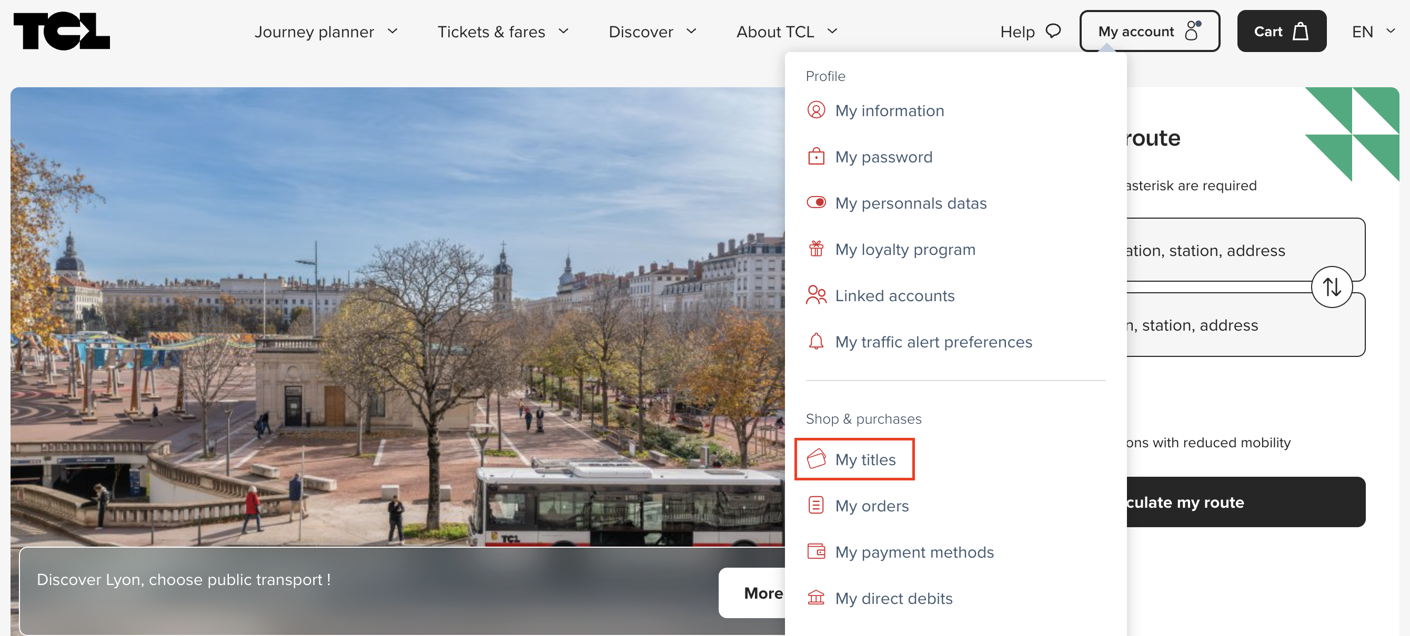Click the Linked accounts people icon
Image resolution: width=1410 pixels, height=636 pixels.
816,295
